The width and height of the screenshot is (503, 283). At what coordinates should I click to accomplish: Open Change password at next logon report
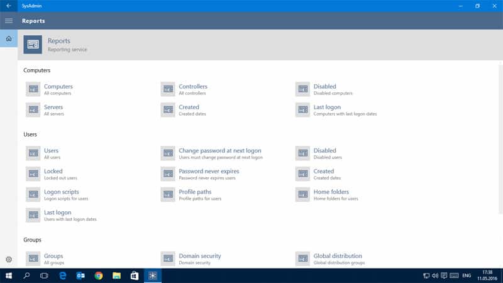(220, 150)
